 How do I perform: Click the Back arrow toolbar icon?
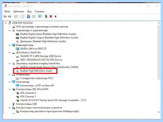pos(5,16)
